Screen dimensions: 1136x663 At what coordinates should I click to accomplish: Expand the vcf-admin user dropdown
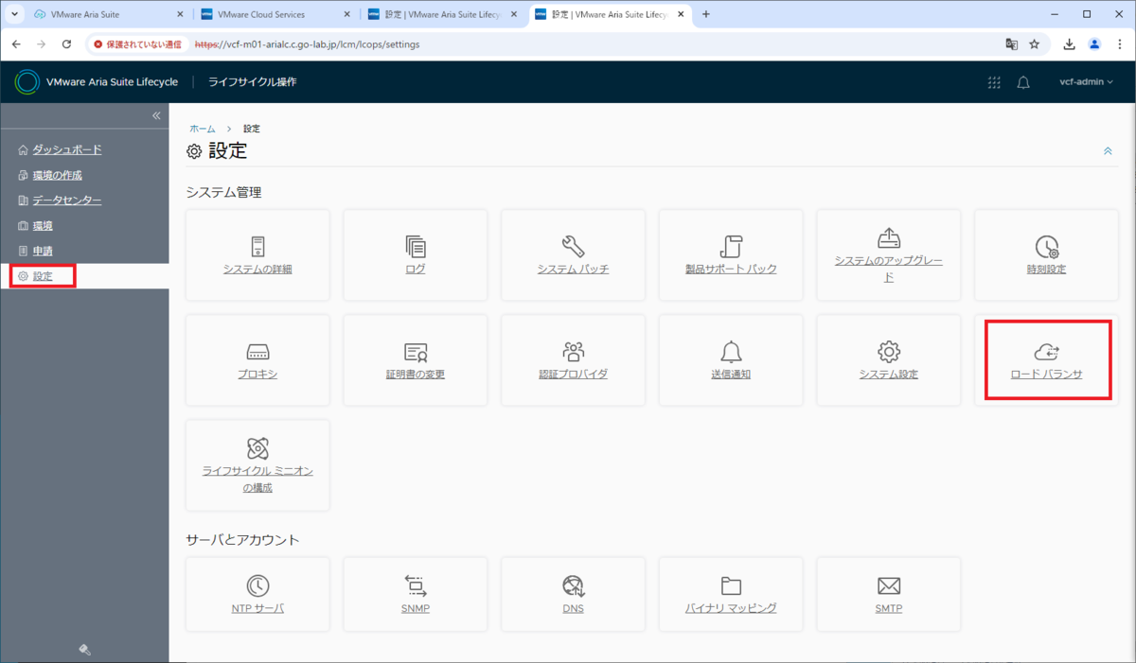click(x=1086, y=82)
